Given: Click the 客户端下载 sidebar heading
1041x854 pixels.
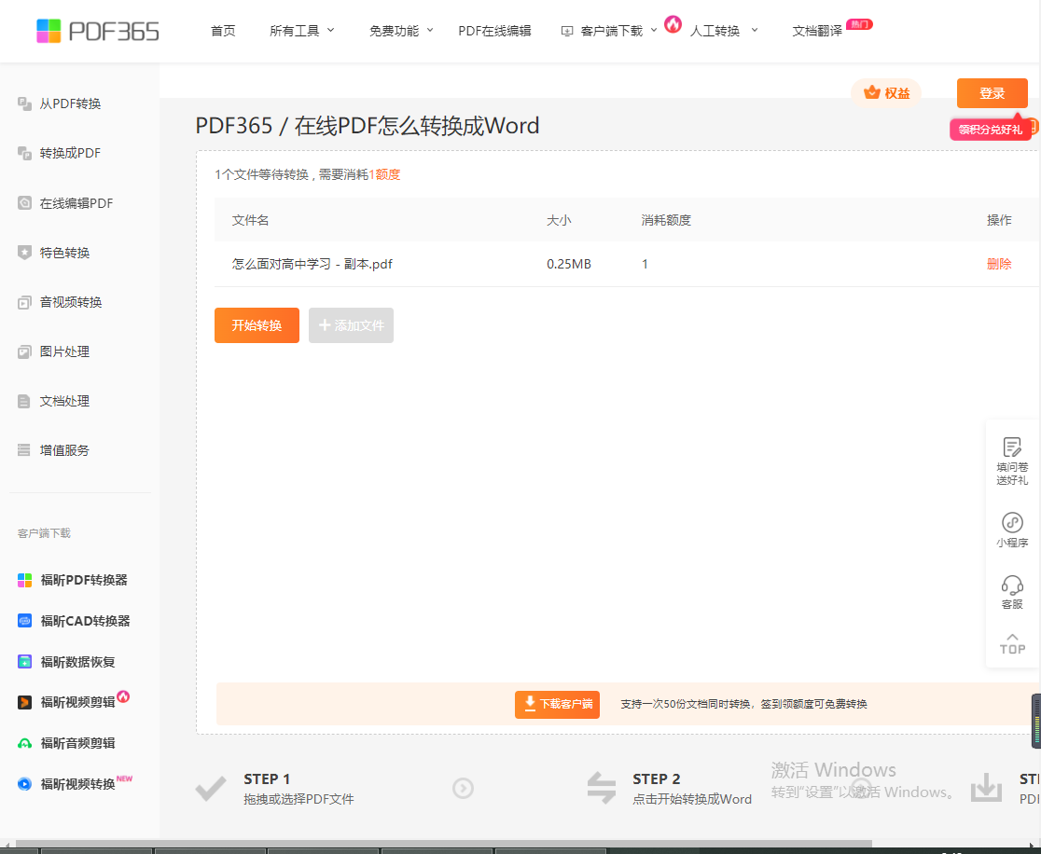Looking at the screenshot, I should coord(44,533).
